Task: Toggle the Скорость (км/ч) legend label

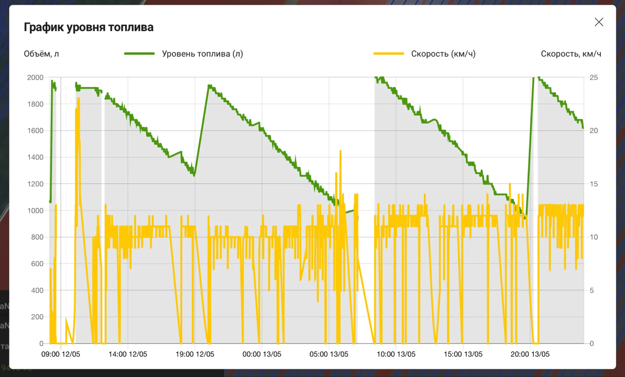Action: (443, 54)
